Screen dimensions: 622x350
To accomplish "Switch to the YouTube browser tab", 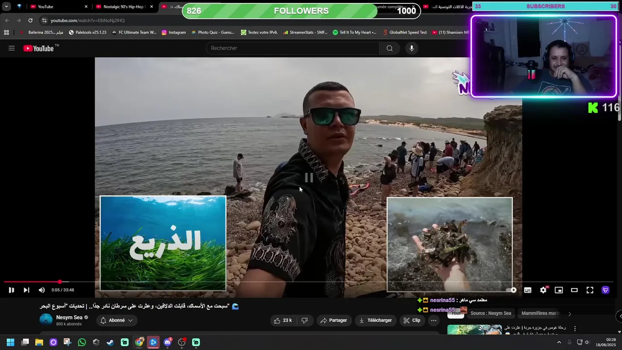I will coord(57,7).
